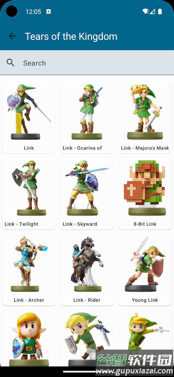
Task: Tap the battery status icon
Action: (160, 12)
